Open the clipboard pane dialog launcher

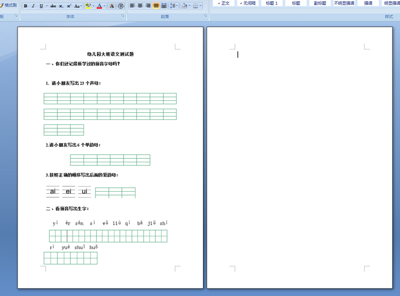(x=16, y=16)
